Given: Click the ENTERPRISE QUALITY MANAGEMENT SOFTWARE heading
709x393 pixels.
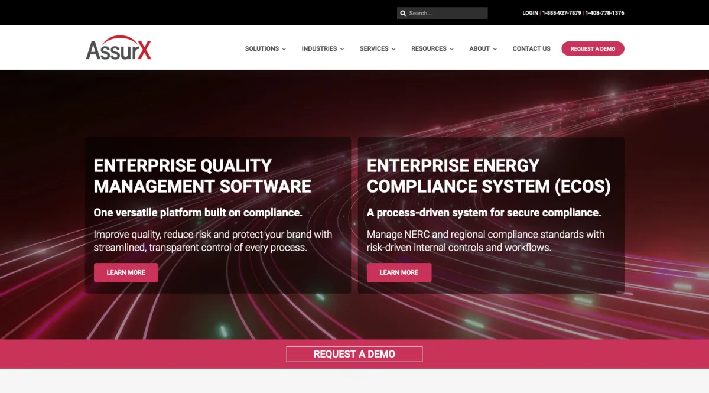Looking at the screenshot, I should pos(203,176).
